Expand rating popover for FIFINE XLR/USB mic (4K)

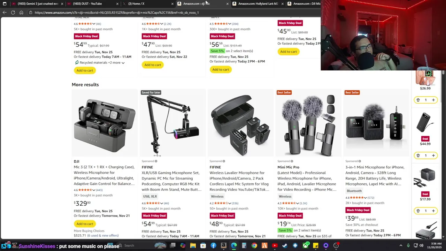click(162, 203)
